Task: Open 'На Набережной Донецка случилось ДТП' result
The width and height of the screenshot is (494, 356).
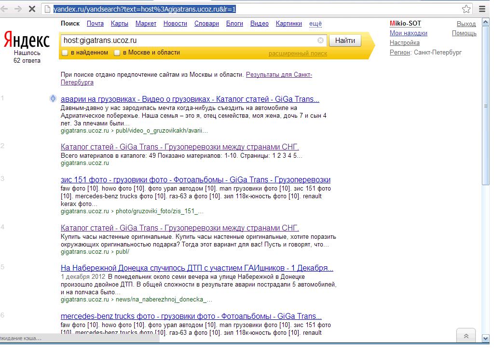Action: (x=197, y=268)
